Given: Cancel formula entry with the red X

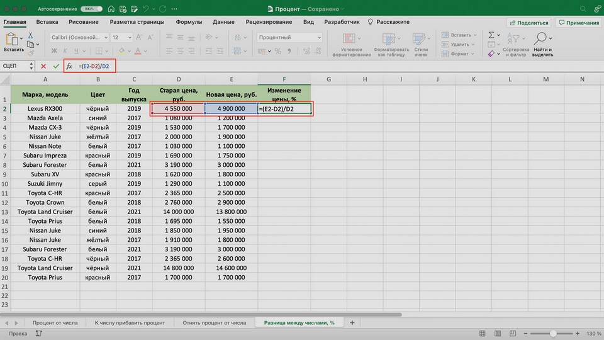Looking at the screenshot, I should pyautogui.click(x=43, y=66).
